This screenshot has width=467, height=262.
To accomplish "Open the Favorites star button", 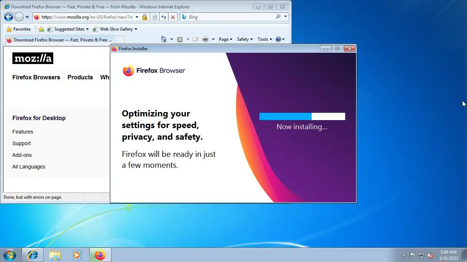I will [19, 29].
